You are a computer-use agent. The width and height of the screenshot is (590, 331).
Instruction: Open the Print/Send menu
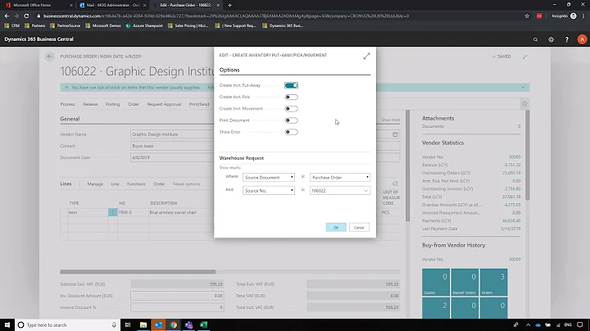(199, 104)
